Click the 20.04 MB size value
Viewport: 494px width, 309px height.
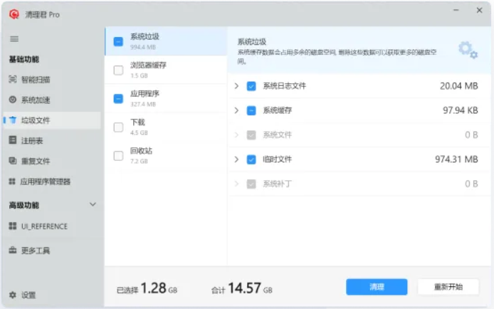point(458,86)
